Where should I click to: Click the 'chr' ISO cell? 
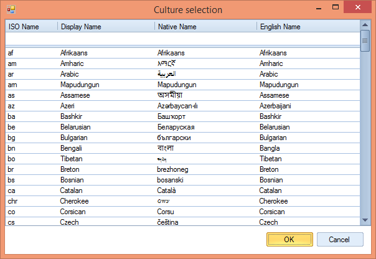(x=12, y=201)
